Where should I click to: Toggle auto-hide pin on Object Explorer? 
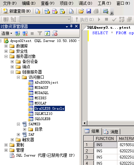tap(71, 26)
